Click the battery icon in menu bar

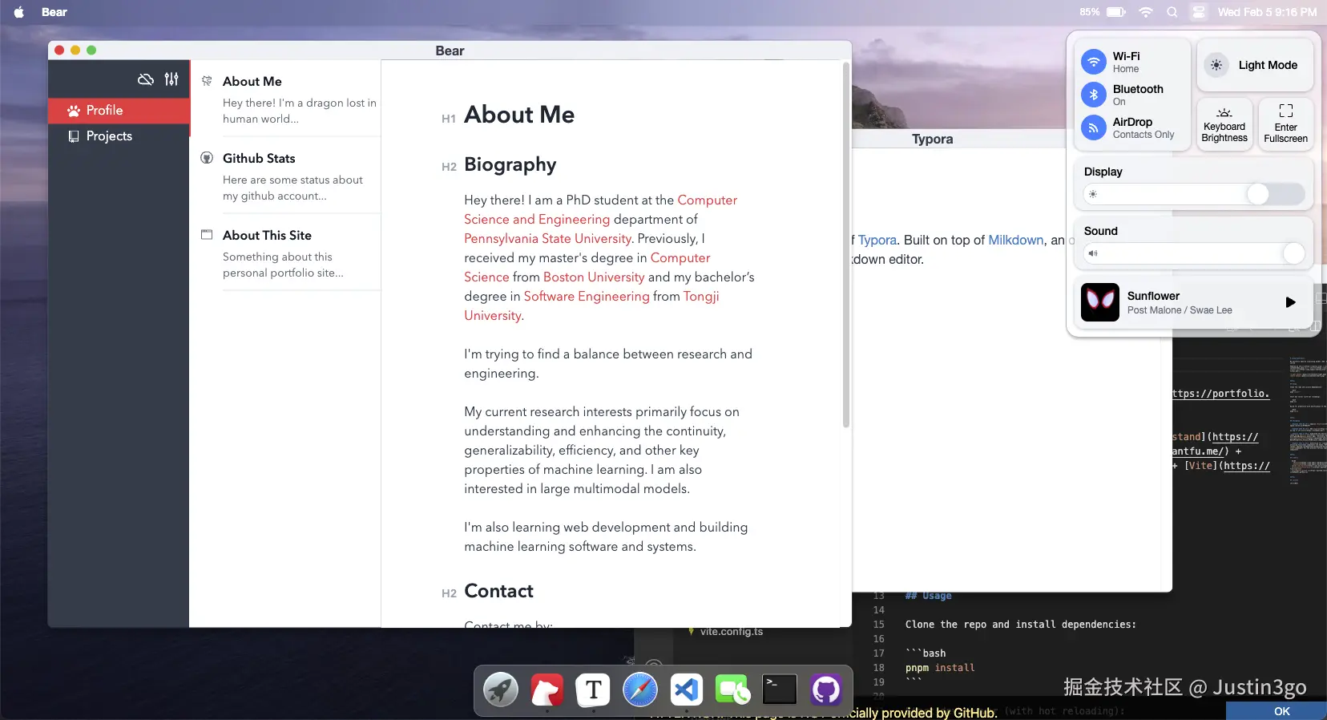click(1116, 12)
